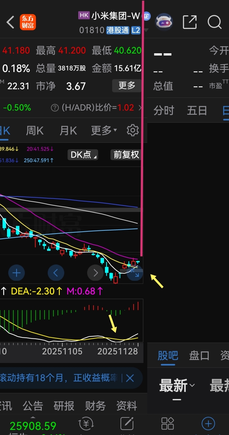Screen dimensions: 229x435
Task: Tap the 市净 3.67 value
Action: (x=76, y=86)
